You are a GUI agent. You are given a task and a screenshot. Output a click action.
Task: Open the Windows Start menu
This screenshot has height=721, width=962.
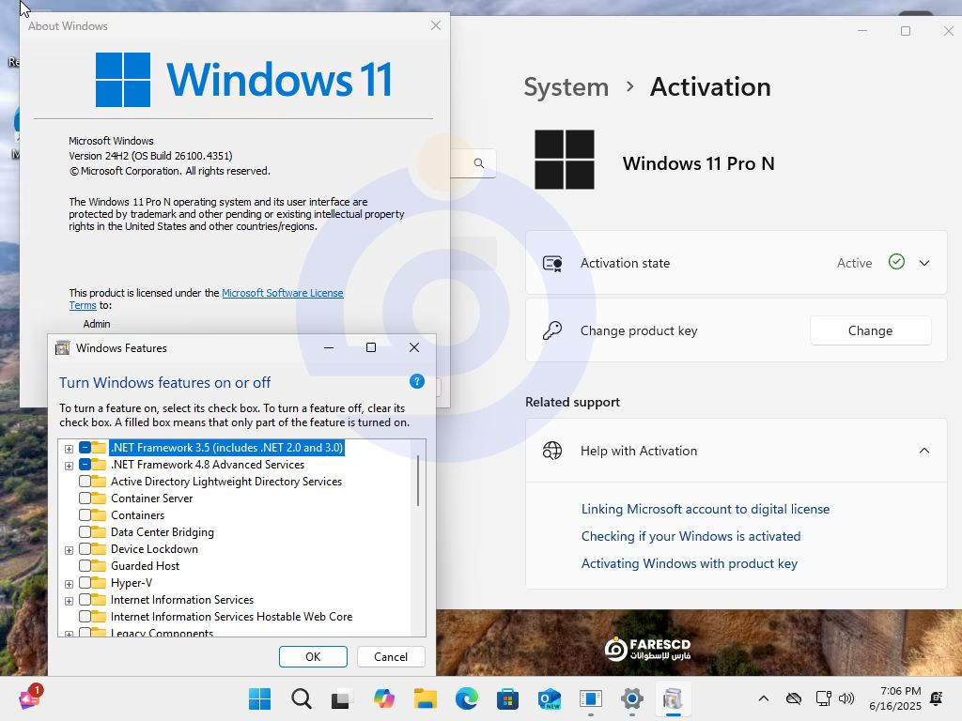click(259, 698)
